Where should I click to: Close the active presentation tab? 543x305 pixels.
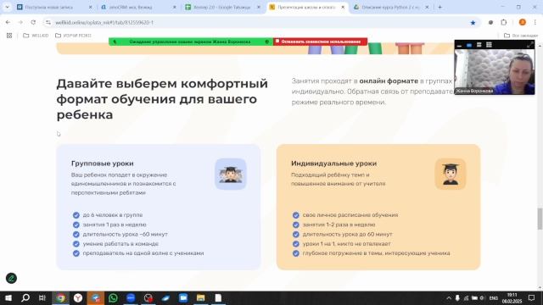click(343, 7)
